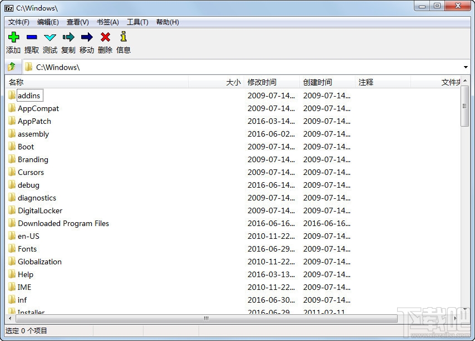
Task: Open archive Info (信息) via toolbar icon
Action: click(123, 37)
